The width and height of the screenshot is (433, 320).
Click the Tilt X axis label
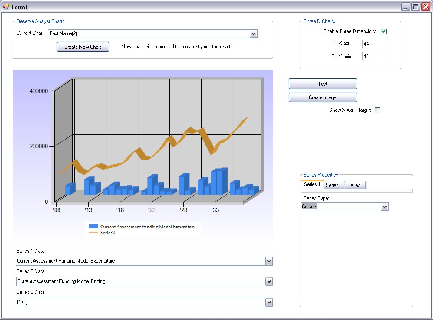click(341, 43)
